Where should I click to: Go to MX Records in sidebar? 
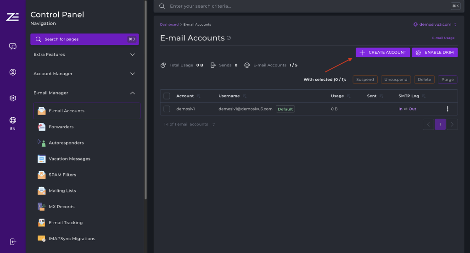coord(62,207)
